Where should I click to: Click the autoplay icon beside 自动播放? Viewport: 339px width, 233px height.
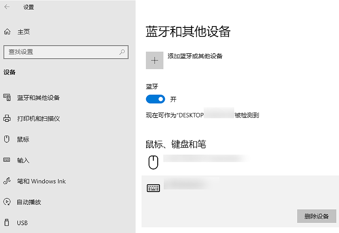click(7, 202)
